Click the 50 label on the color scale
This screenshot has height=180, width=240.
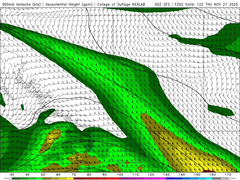(x=43, y=175)
